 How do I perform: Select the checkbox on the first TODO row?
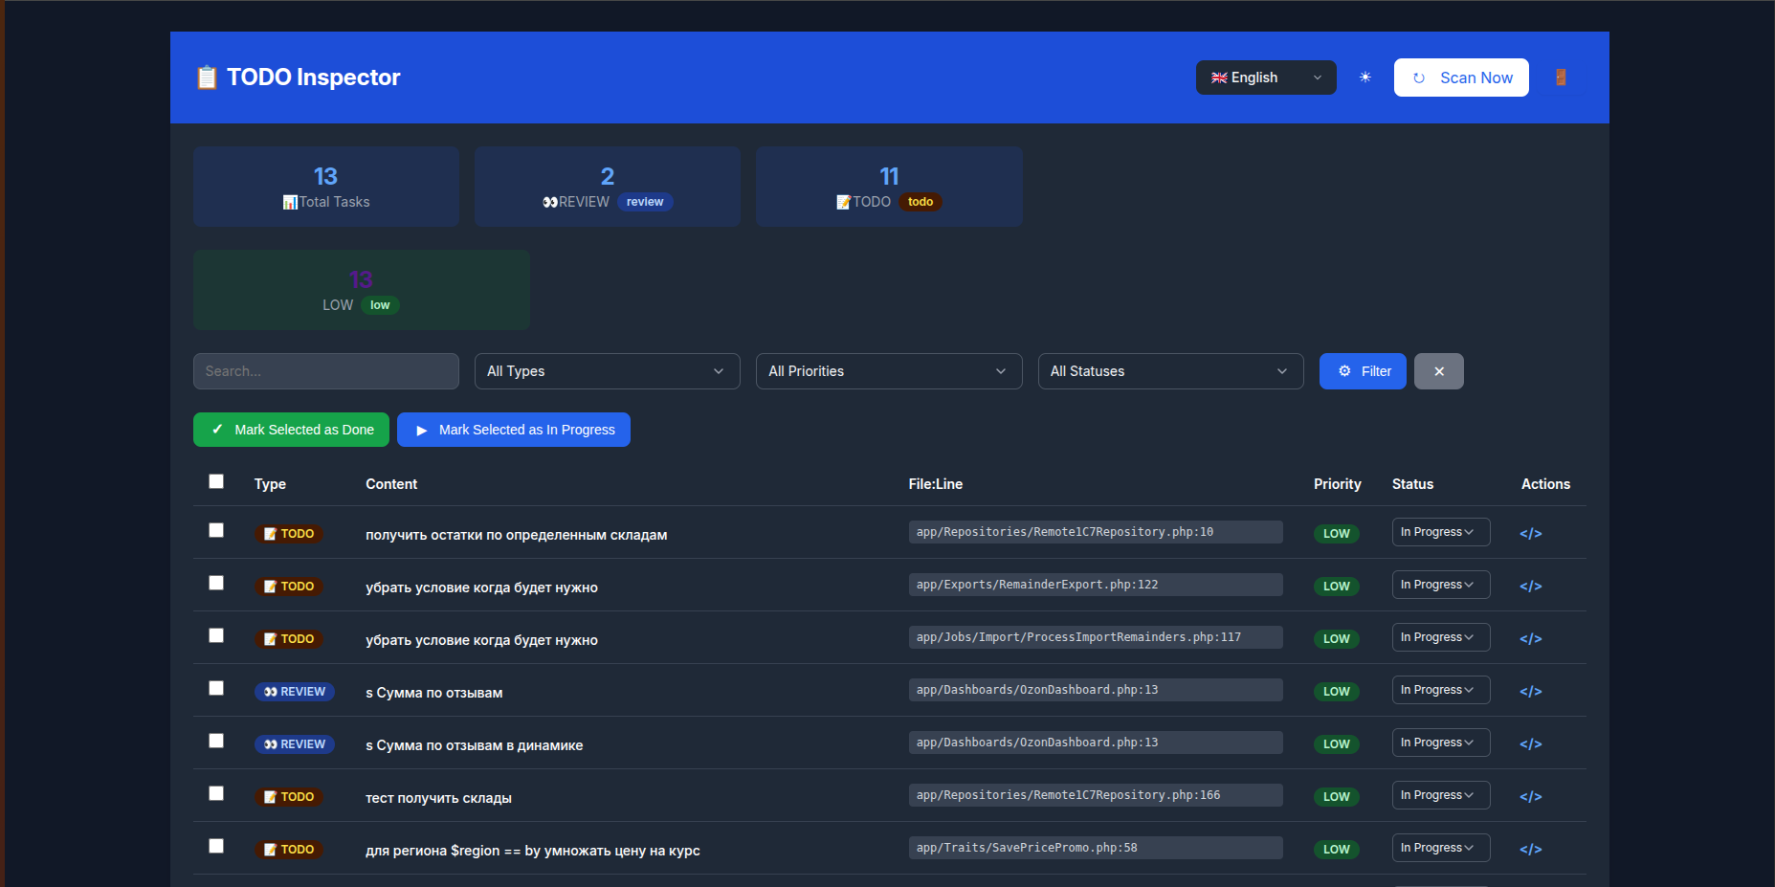[x=216, y=529]
